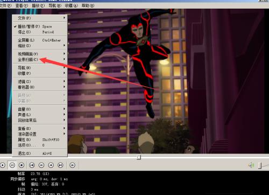Pause playback with the toolbar pause icon
269x195 pixels.
pos(12,165)
